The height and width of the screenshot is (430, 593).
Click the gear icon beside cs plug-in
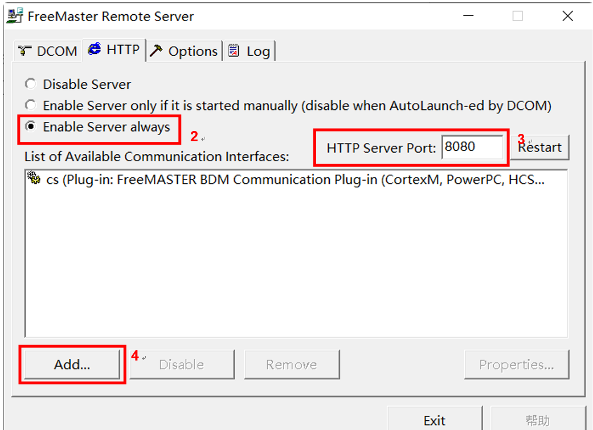[34, 180]
